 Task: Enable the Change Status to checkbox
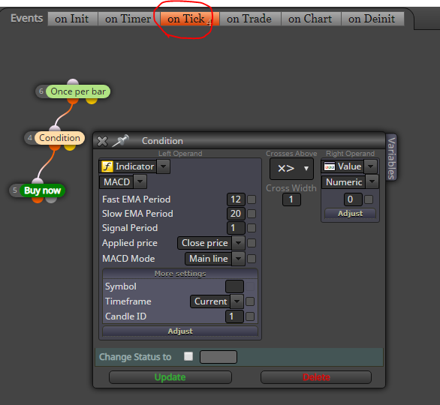188,356
